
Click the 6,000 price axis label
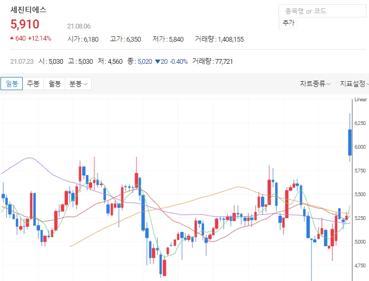pyautogui.click(x=360, y=147)
